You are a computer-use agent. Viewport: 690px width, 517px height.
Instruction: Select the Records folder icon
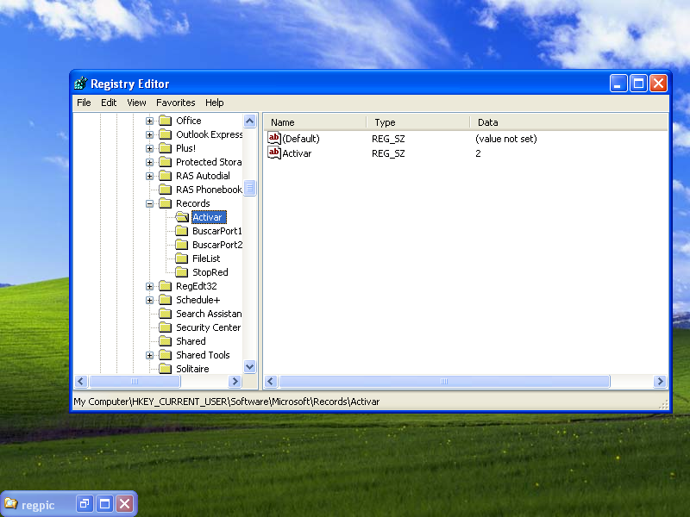(165, 203)
